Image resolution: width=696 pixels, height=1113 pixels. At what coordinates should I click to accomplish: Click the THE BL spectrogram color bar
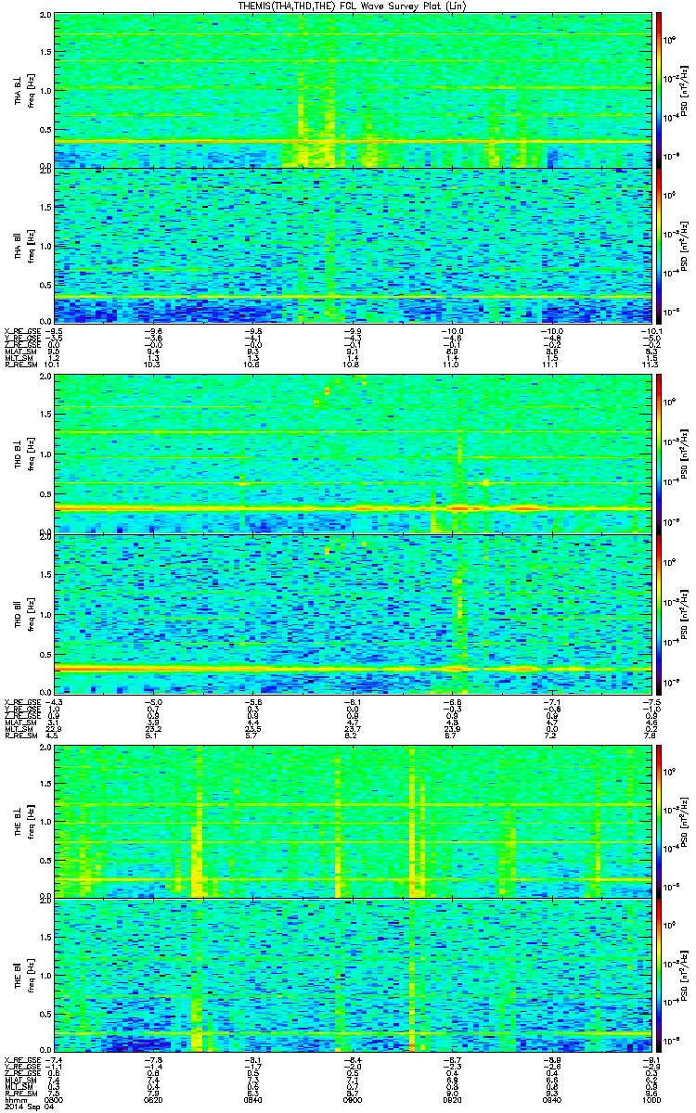(659, 821)
